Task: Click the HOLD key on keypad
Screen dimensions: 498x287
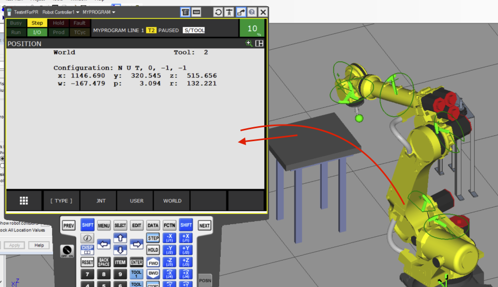Action: coord(153,250)
